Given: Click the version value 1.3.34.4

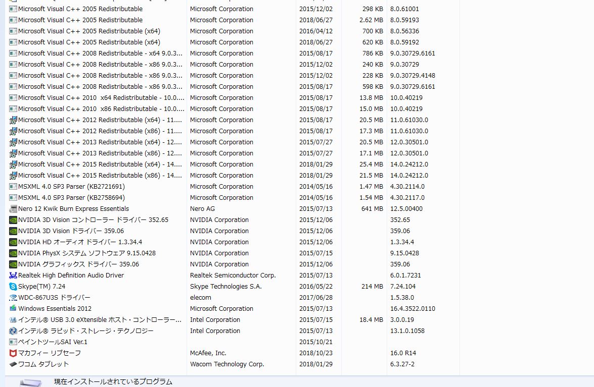Looking at the screenshot, I should (402, 242).
